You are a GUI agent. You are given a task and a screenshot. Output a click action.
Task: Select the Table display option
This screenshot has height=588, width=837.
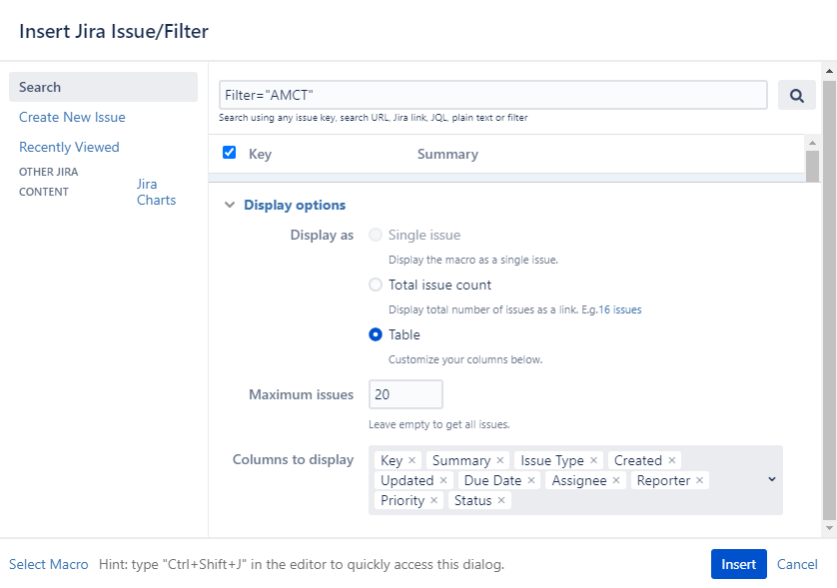click(376, 334)
